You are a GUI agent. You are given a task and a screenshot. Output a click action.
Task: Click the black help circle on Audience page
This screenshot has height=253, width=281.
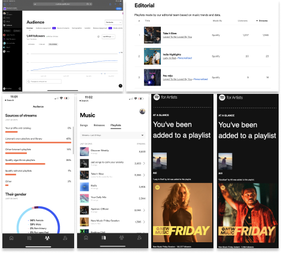(120, 86)
